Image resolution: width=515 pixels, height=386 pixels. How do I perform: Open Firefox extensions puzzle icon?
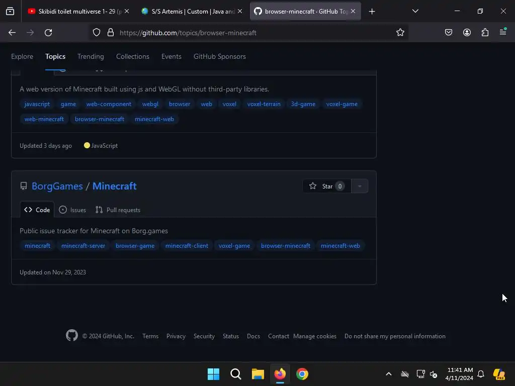(485, 33)
